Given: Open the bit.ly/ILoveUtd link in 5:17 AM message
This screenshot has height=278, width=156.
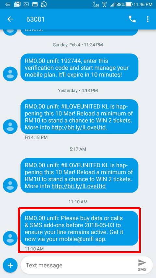Looking at the screenshot, I should [79, 186].
